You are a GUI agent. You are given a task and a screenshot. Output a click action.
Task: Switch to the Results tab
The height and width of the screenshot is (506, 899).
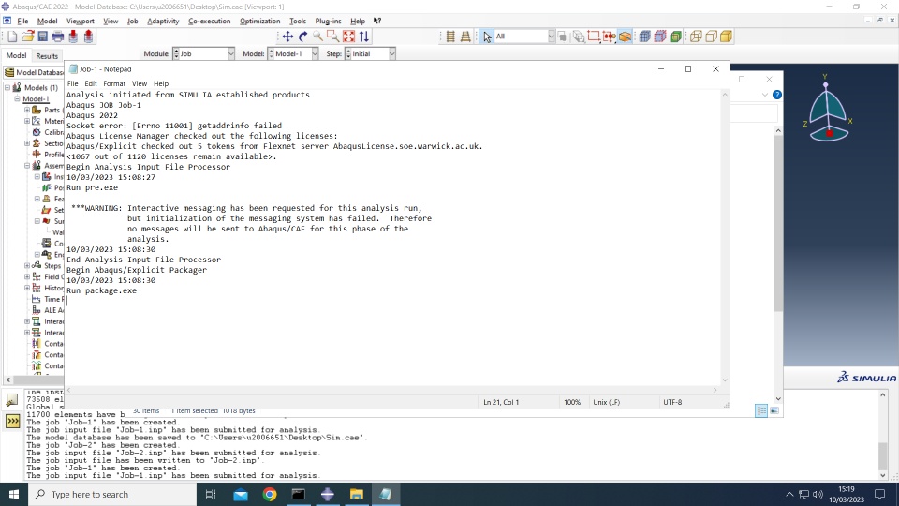(47, 55)
